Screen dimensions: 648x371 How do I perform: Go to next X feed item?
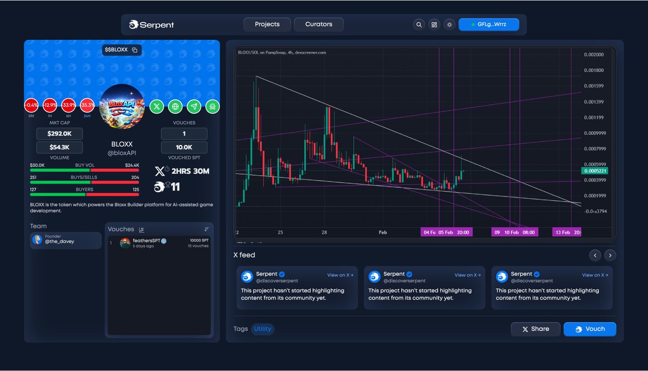tap(610, 256)
